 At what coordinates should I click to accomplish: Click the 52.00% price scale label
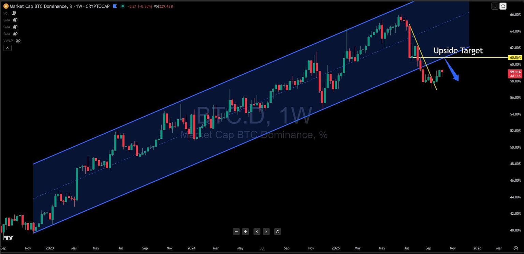[515, 131]
